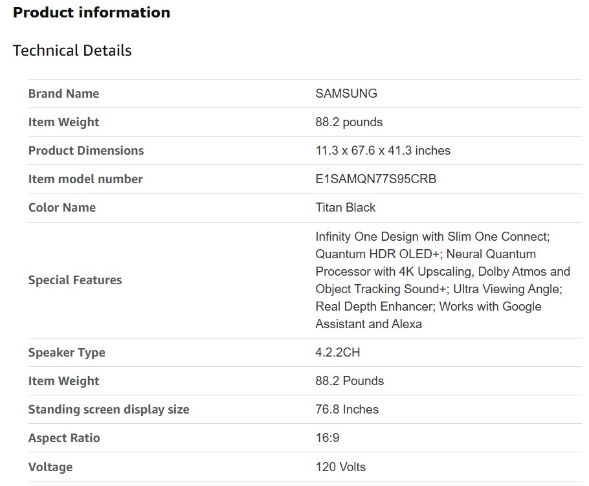Click the Product Dimensions label

tap(86, 150)
